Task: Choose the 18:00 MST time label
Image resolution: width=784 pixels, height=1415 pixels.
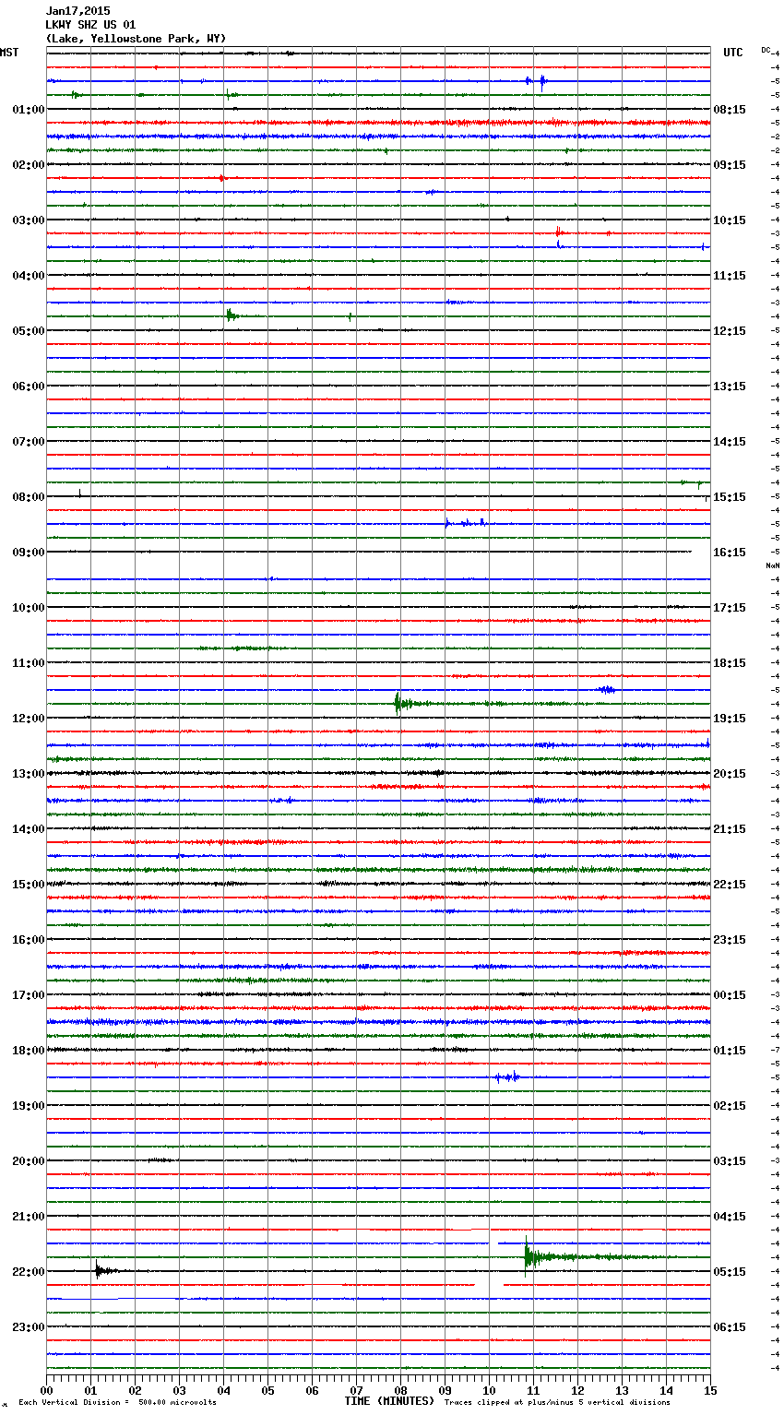Action: pos(29,1050)
